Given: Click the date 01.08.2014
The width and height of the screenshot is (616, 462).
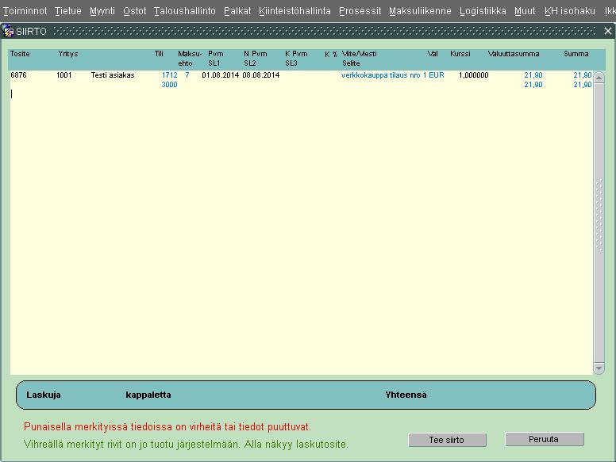Looking at the screenshot, I should (221, 75).
